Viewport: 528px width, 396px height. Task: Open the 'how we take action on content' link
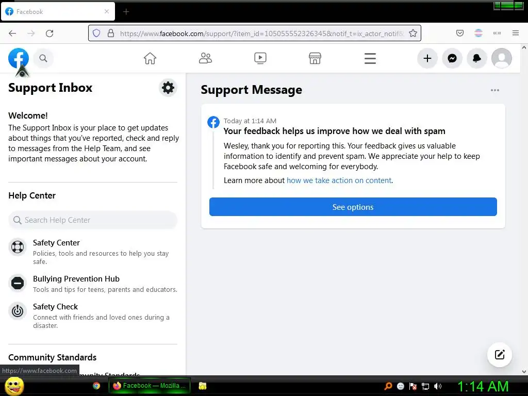339,180
